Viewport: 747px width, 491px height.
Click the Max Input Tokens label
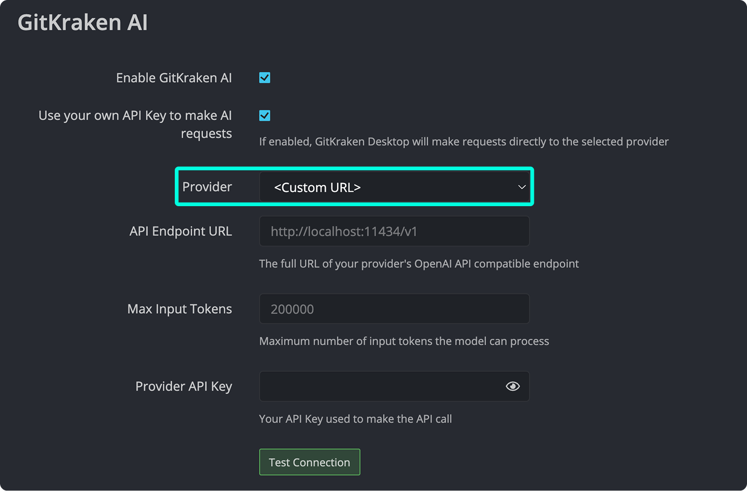(179, 309)
